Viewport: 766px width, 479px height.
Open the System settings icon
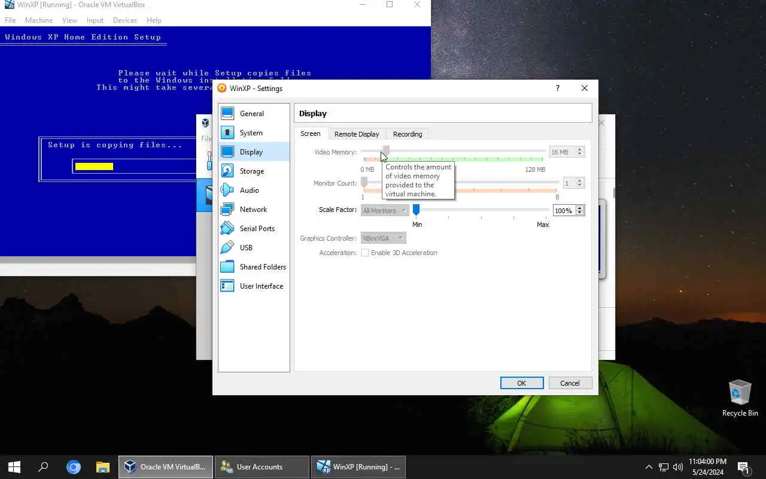coord(227,133)
